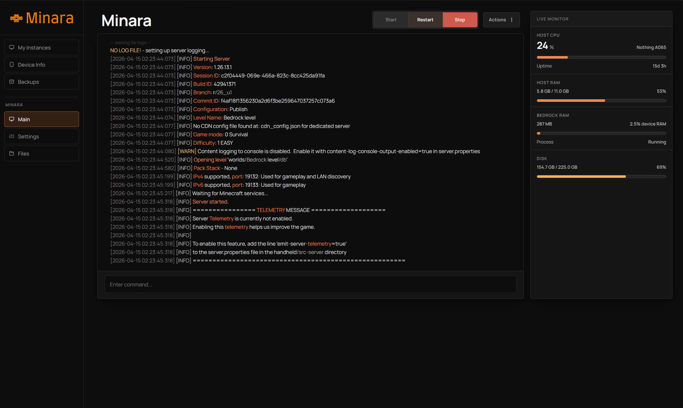Click the 69% disk percentage
The width and height of the screenshot is (683, 408).
[661, 167]
